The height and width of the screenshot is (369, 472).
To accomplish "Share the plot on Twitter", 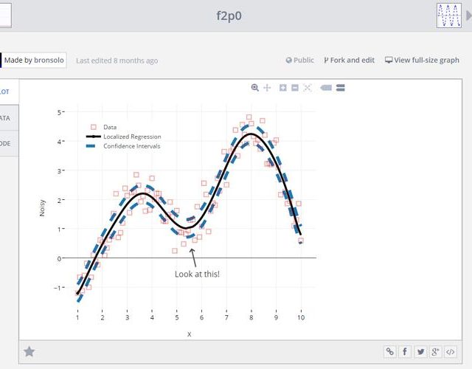I will pos(420,351).
